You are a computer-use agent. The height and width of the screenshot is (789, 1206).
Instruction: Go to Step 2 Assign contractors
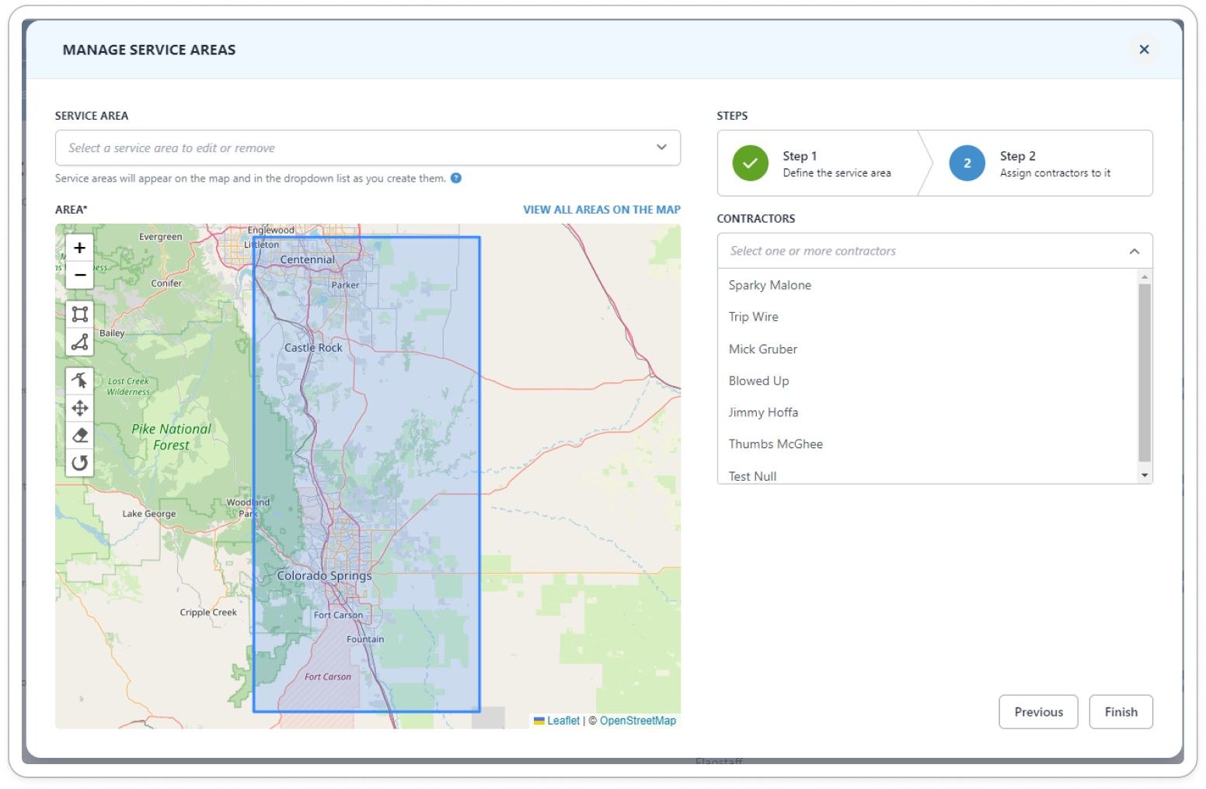[1040, 163]
